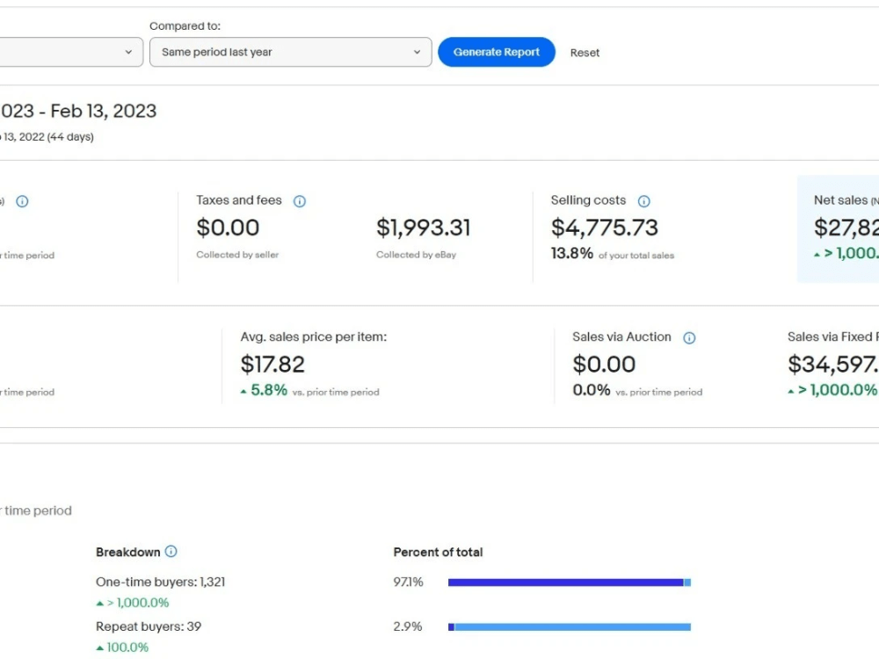The width and height of the screenshot is (879, 659).
Task: Click info icon beside Selling costs
Action: pyautogui.click(x=643, y=201)
